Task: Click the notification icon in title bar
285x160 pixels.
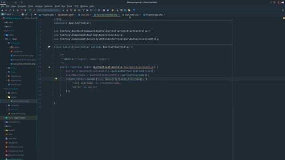Action: tap(279, 2)
